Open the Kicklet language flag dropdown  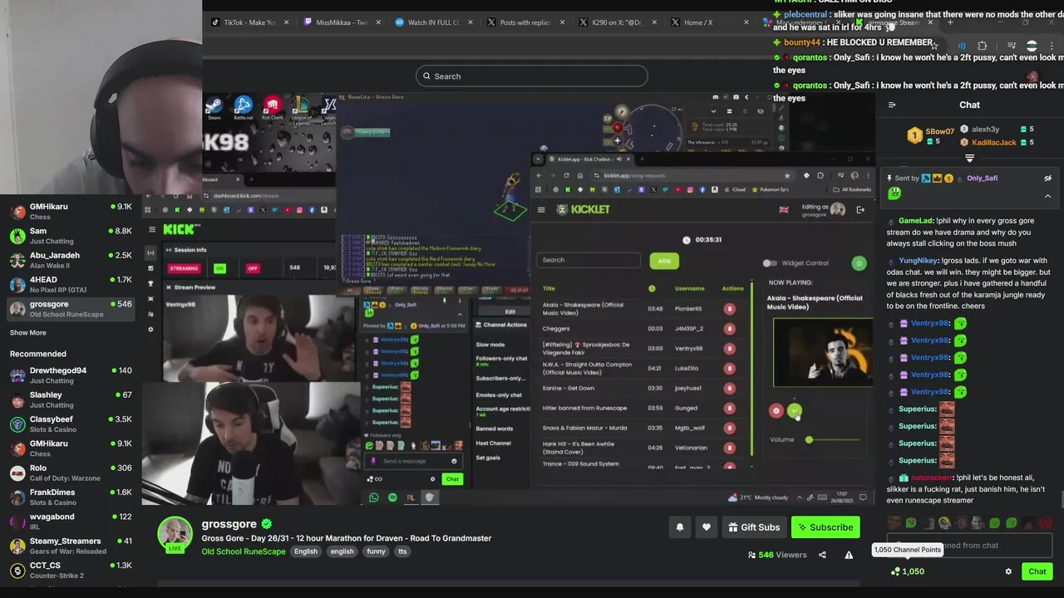[783, 209]
